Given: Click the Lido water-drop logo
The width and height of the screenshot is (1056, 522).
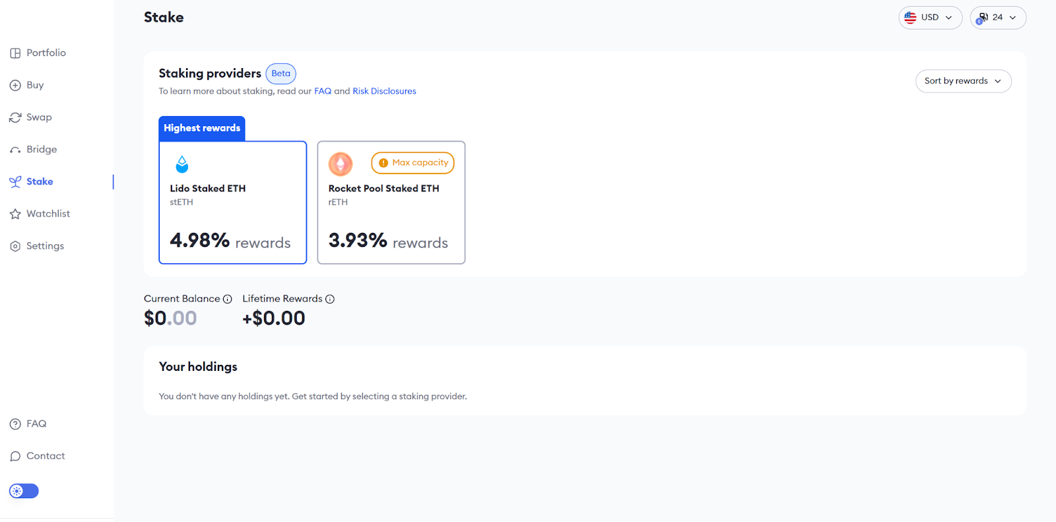Looking at the screenshot, I should pos(182,164).
